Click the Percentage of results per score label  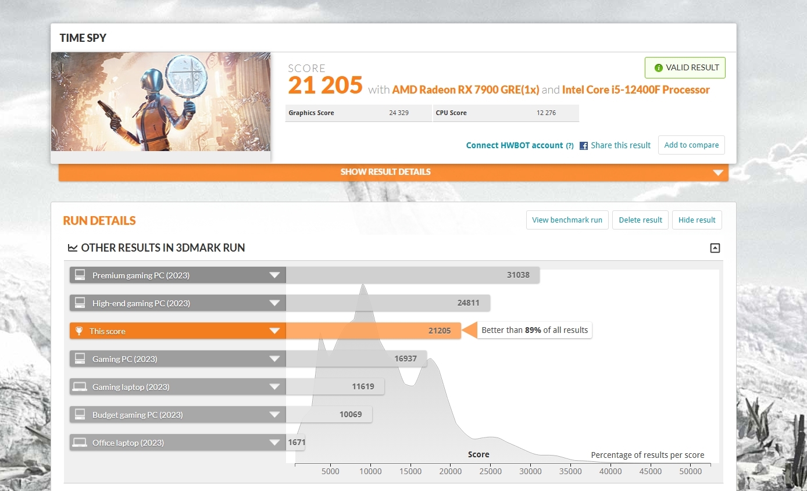648,455
